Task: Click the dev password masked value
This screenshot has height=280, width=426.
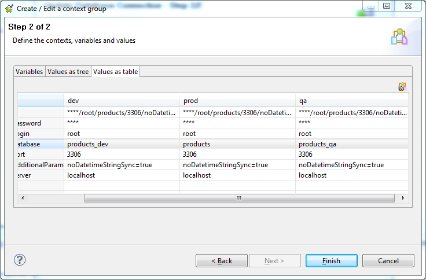Action: (x=122, y=123)
